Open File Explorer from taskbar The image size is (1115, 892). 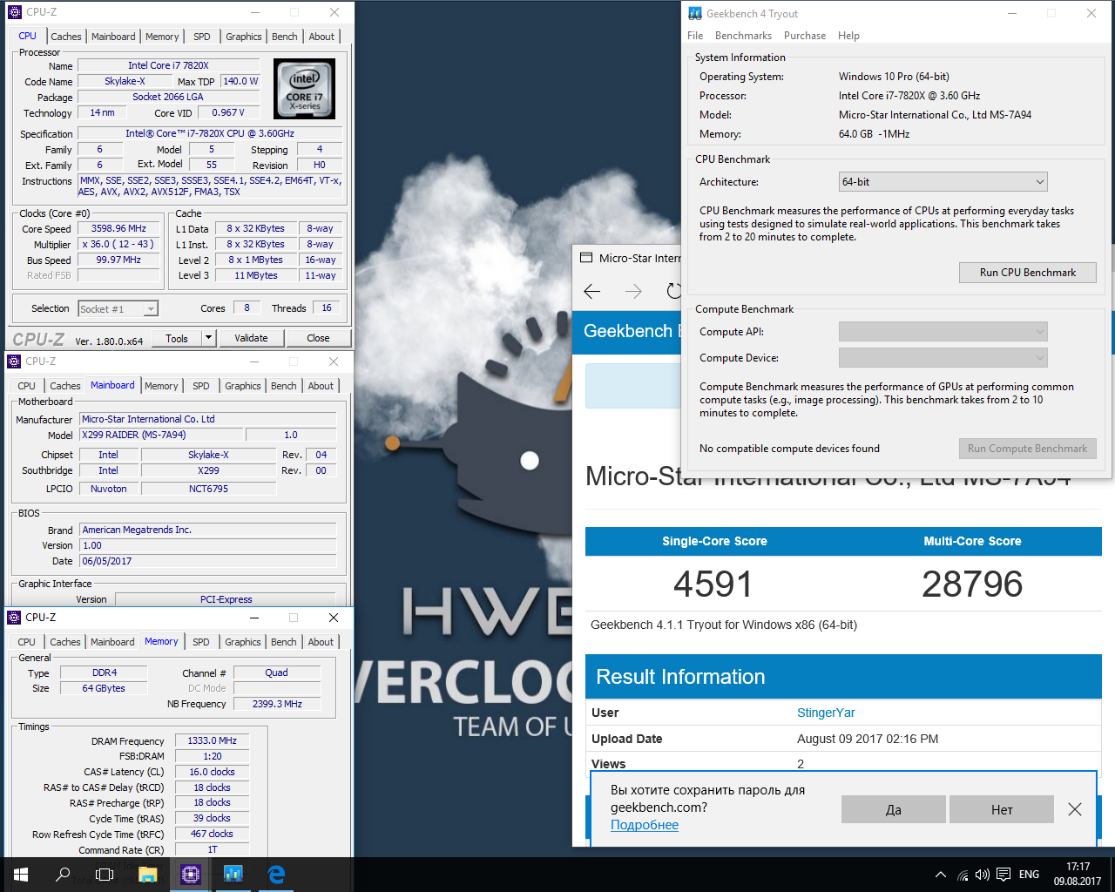pos(147,875)
